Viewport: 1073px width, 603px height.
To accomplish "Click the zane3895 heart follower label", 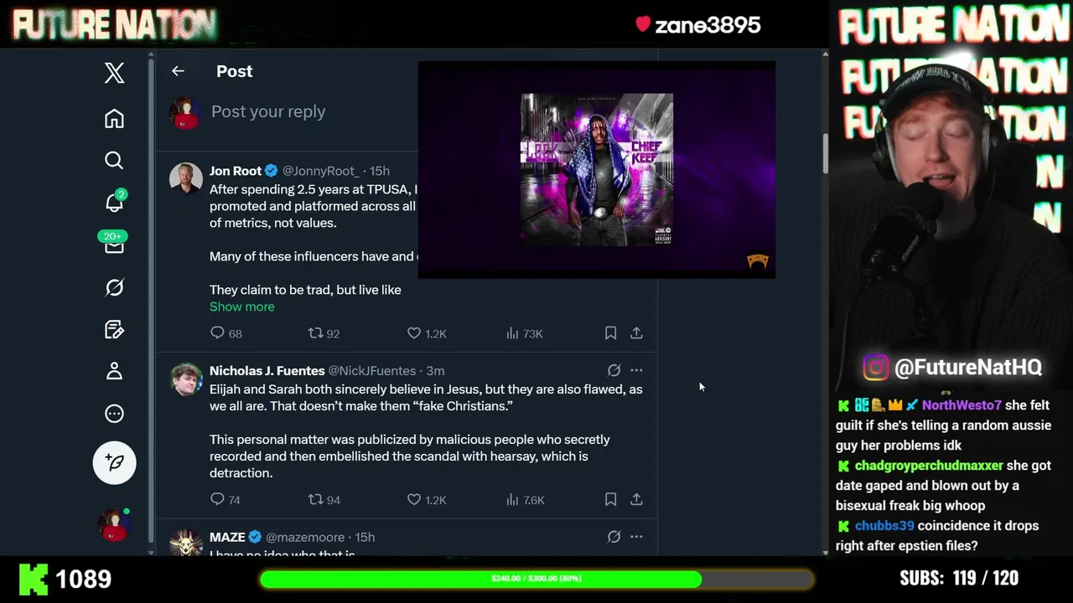I will (x=698, y=25).
